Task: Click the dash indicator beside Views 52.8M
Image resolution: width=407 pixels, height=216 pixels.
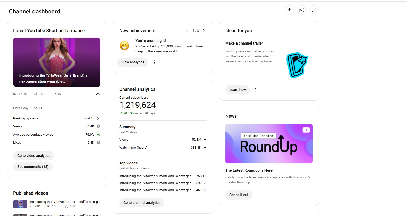Action: click(x=205, y=140)
